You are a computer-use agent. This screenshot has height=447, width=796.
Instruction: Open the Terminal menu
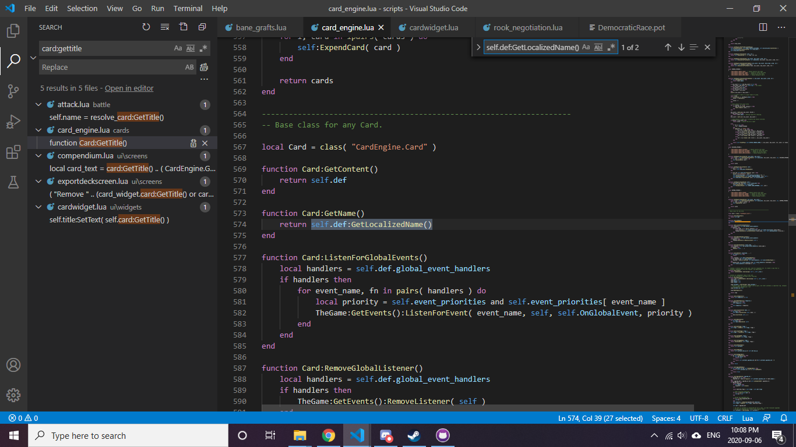tap(188, 8)
